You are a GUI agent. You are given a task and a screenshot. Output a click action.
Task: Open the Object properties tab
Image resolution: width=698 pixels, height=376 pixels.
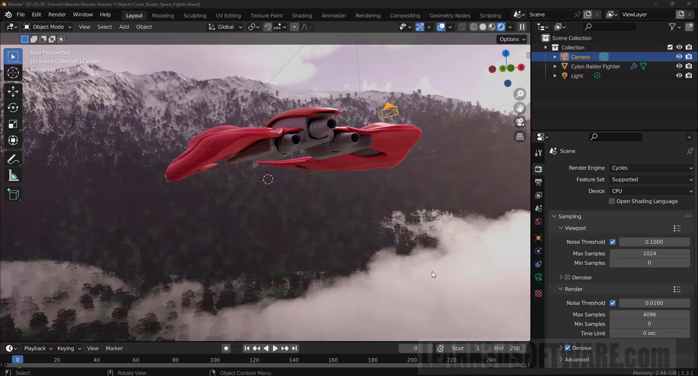click(x=538, y=238)
